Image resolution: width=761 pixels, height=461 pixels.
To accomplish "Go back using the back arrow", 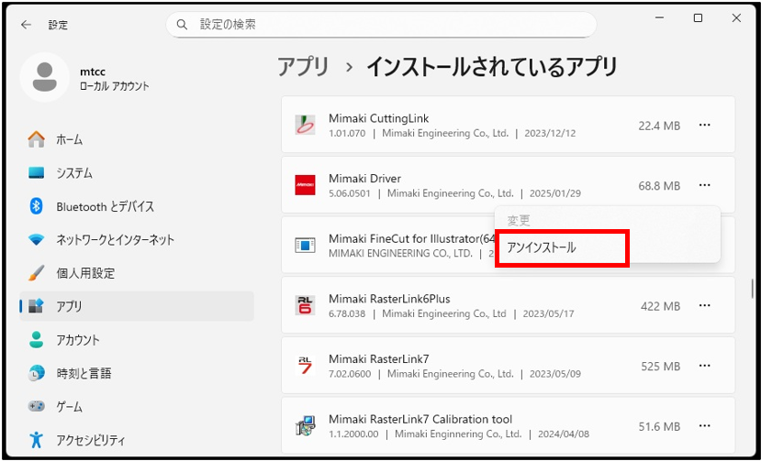I will [x=26, y=25].
